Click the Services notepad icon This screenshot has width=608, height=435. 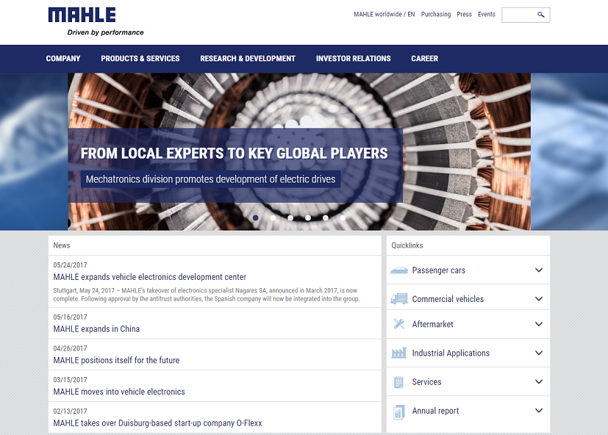(x=398, y=382)
